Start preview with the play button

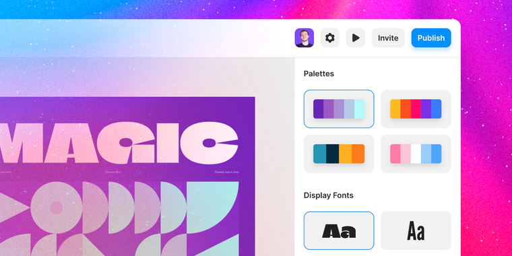click(x=356, y=38)
